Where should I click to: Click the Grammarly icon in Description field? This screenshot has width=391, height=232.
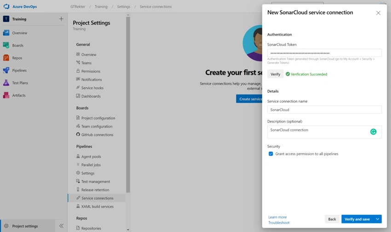click(373, 132)
